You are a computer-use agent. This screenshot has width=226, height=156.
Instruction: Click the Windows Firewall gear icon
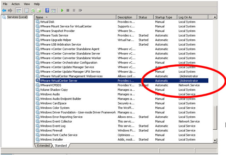click(x=37, y=130)
